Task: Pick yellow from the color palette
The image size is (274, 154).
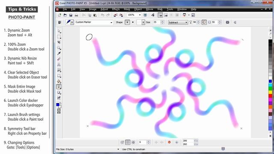Action: pos(270,92)
